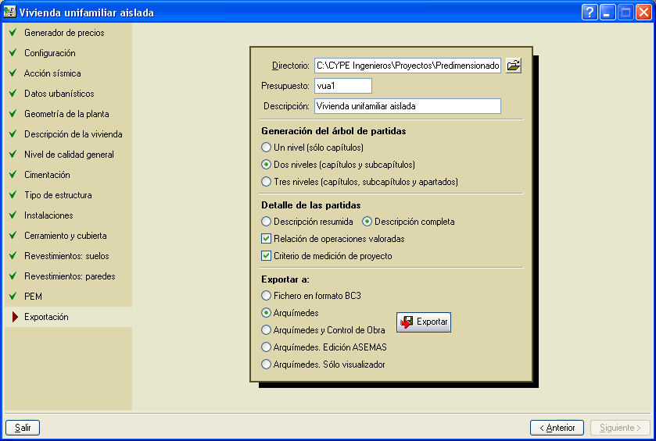Image resolution: width=656 pixels, height=441 pixels.
Task: Close the window with X button
Action: coord(643,12)
